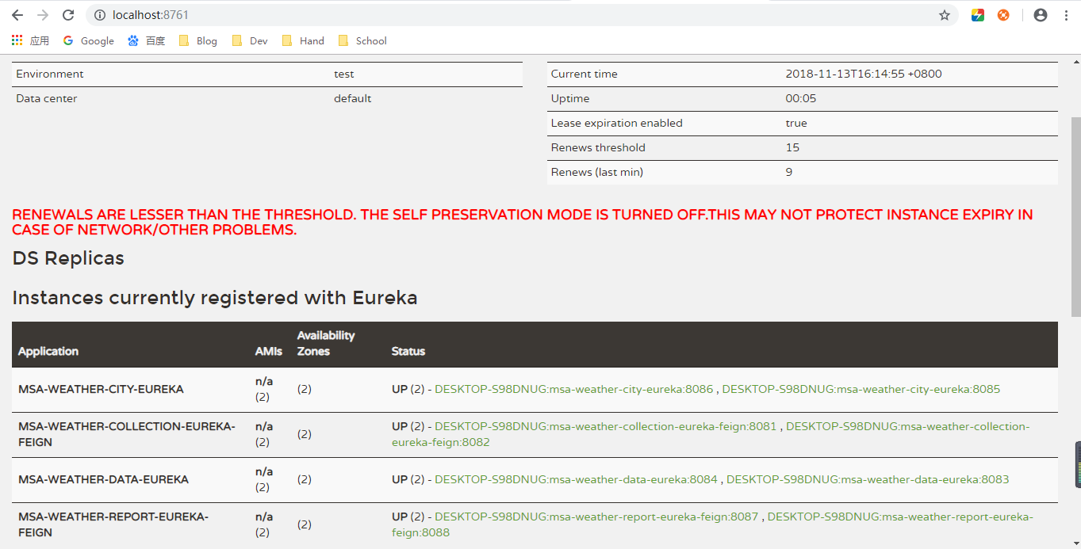1081x549 pixels.
Task: Click Renews threshold value 15
Action: 792,147
